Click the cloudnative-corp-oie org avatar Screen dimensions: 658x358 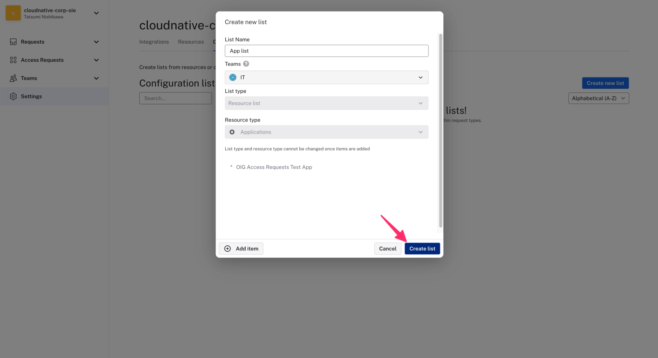pos(12,13)
